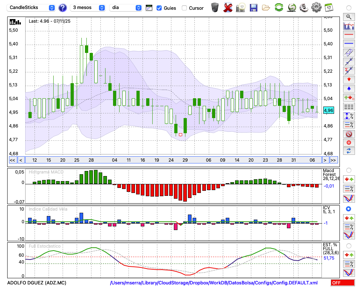Image resolution: width=360 pixels, height=288 pixels.
Task: Click the blue question mark help icon
Action: pyautogui.click(x=63, y=8)
